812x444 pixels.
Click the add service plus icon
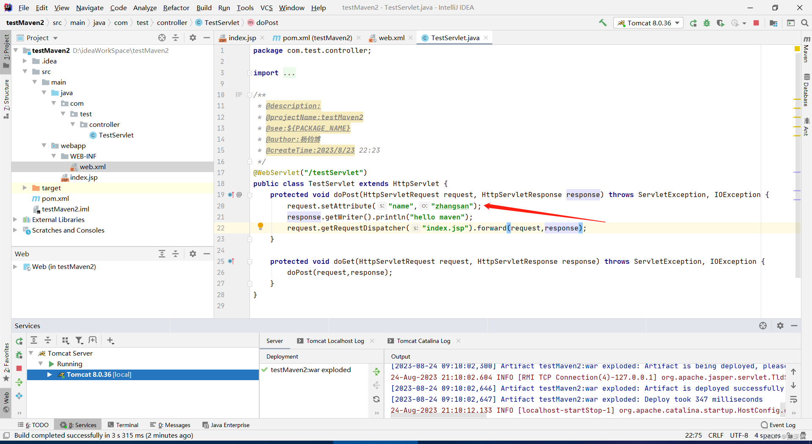pyautogui.click(x=110, y=340)
